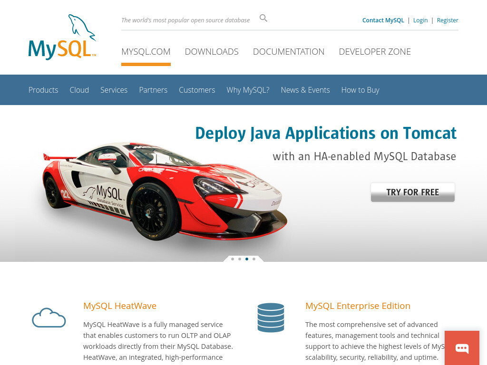
Task: Select the third active carousel dot
Action: click(247, 259)
